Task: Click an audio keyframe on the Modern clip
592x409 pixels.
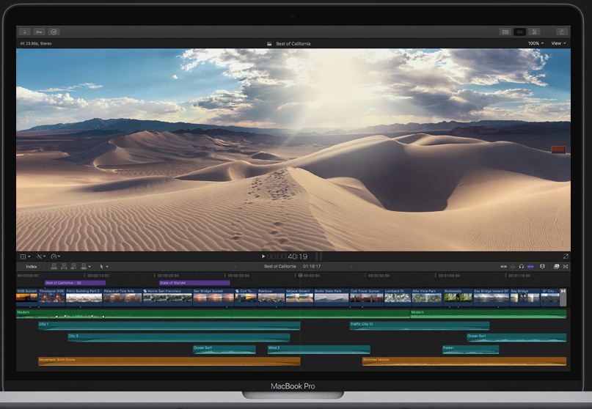Action: pyautogui.click(x=56, y=317)
